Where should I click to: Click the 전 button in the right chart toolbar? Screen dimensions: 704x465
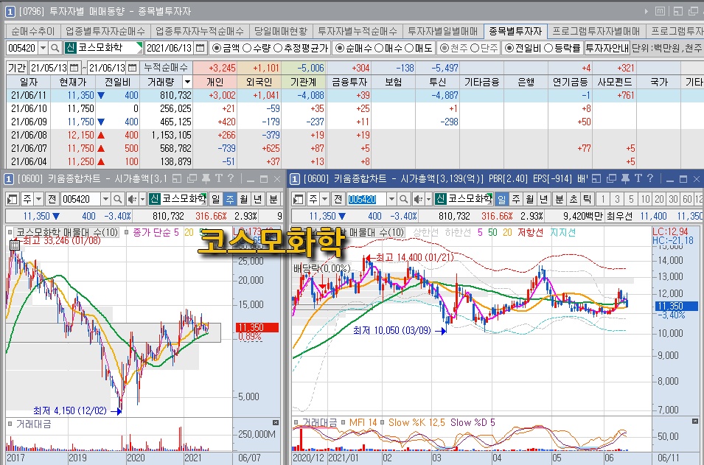pyautogui.click(x=338, y=199)
